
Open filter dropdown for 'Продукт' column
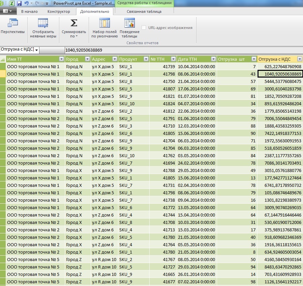pyautogui.click(x=146, y=59)
